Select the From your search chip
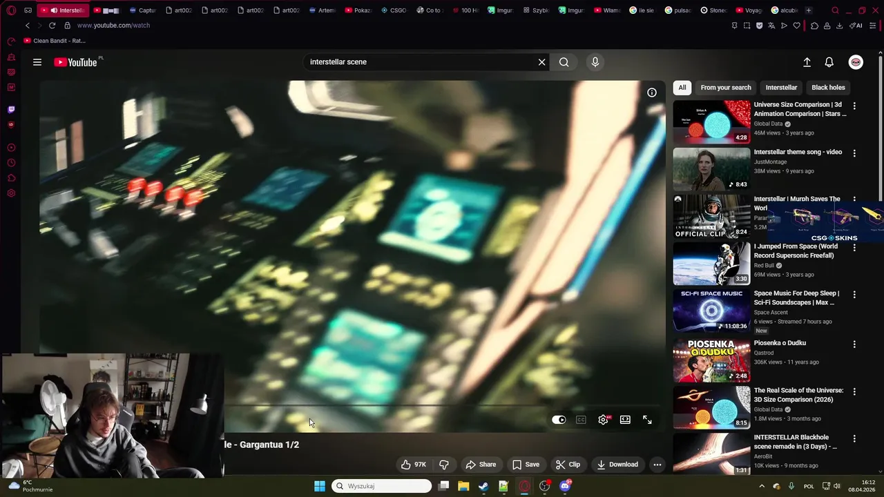This screenshot has width=884, height=497. coord(726,88)
